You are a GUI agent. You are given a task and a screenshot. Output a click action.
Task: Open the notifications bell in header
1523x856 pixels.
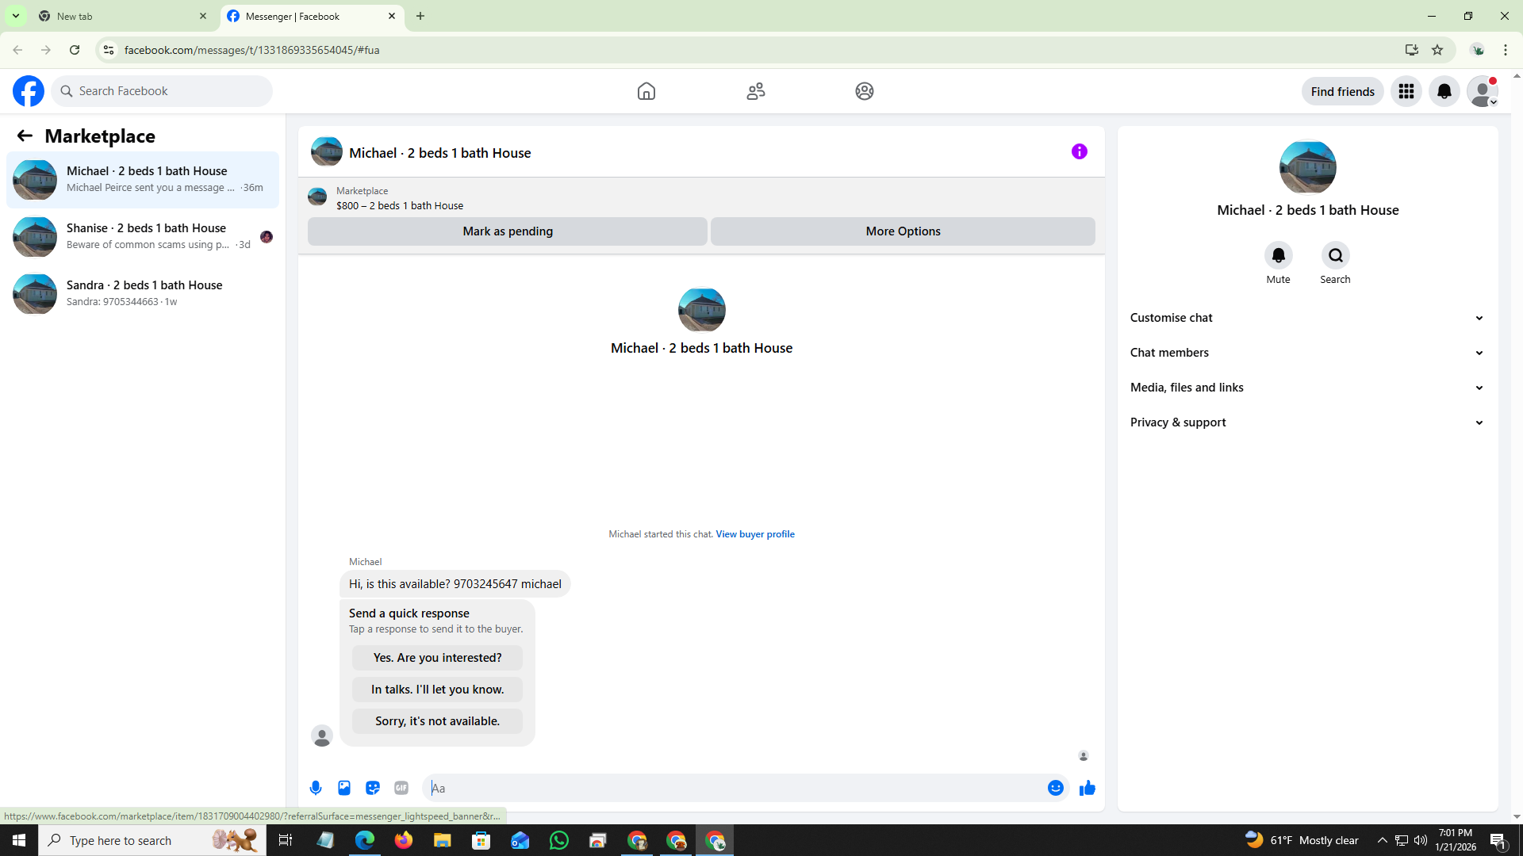click(x=1444, y=91)
